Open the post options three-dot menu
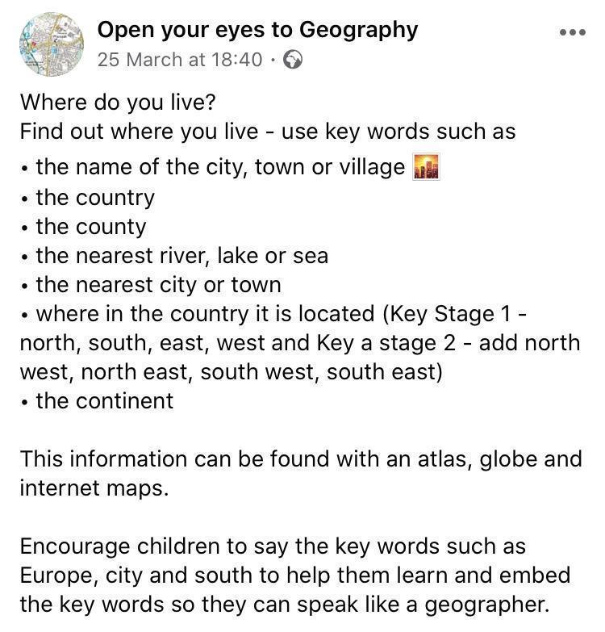Image resolution: width=605 pixels, height=632 pixels. (572, 33)
